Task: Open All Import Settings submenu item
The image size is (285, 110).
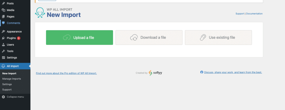Action: (7, 84)
